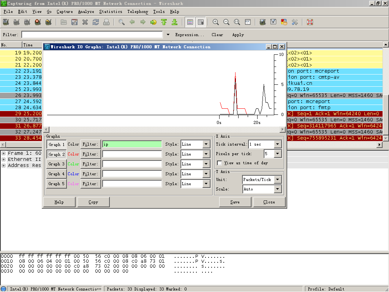Viewport: 389px width, 292px height.
Task: Open the Capture menu
Action: (65, 12)
